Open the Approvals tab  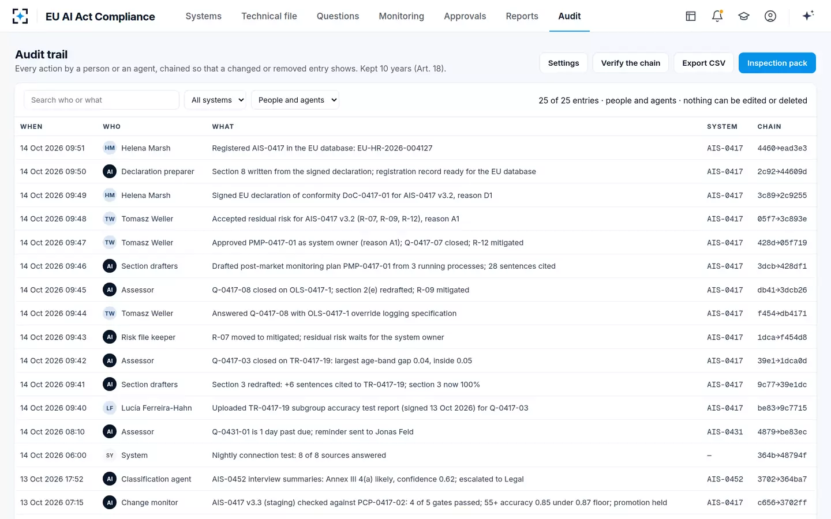pyautogui.click(x=465, y=16)
